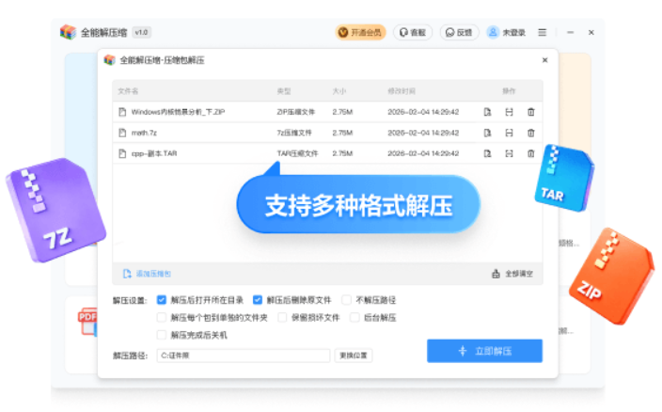Enable the 保留损坏文件 checkbox
This screenshot has height=412, width=662.
coord(282,317)
